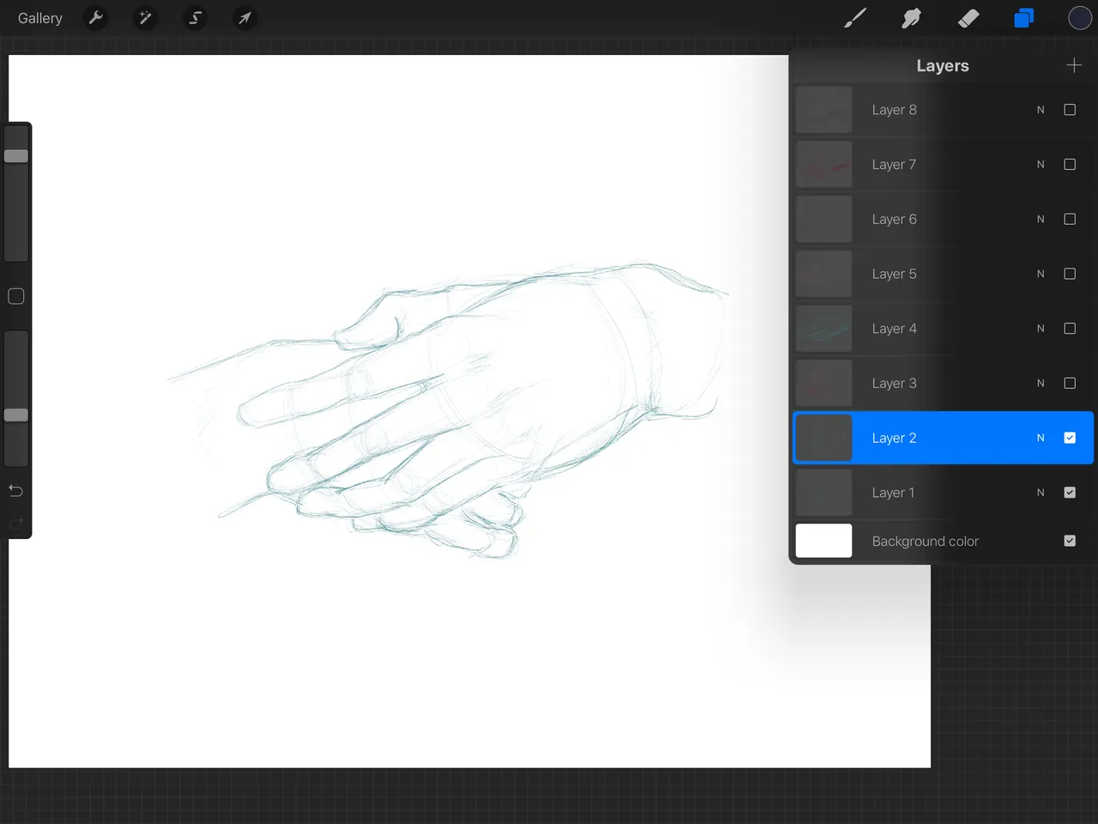Click the brush size slider handle
This screenshot has height=824, width=1098.
(x=16, y=156)
